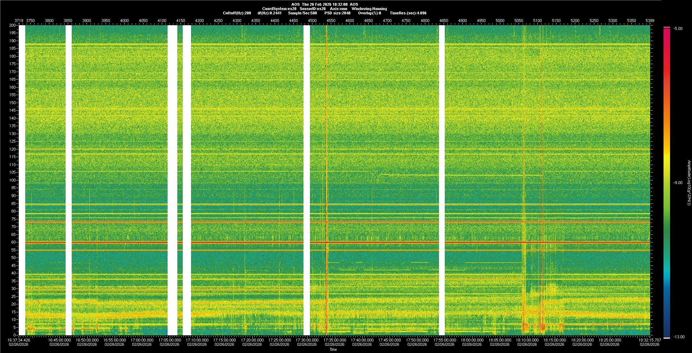Click the TimeRes.(sec):4.096 label

pyautogui.click(x=408, y=13)
